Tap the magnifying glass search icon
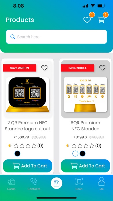Image resolution: width=113 pixels, height=201 pixels. [x=13, y=37]
